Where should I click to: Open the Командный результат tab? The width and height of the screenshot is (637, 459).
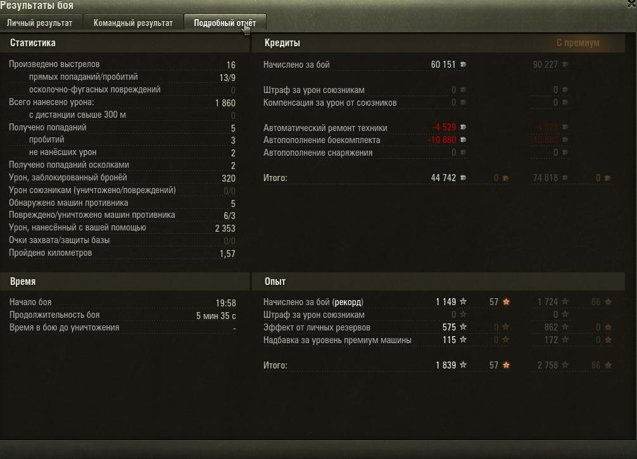point(133,23)
